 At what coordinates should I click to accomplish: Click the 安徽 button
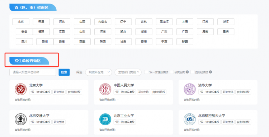click(24, 31)
